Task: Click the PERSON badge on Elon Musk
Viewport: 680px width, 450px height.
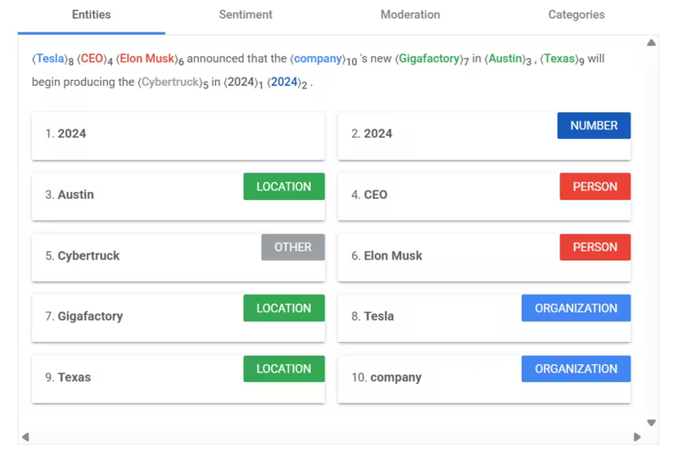Action: click(x=595, y=248)
